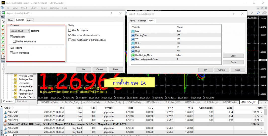Click the Order column header to sort
Screen dimensions: 268x136
(x=8, y=108)
